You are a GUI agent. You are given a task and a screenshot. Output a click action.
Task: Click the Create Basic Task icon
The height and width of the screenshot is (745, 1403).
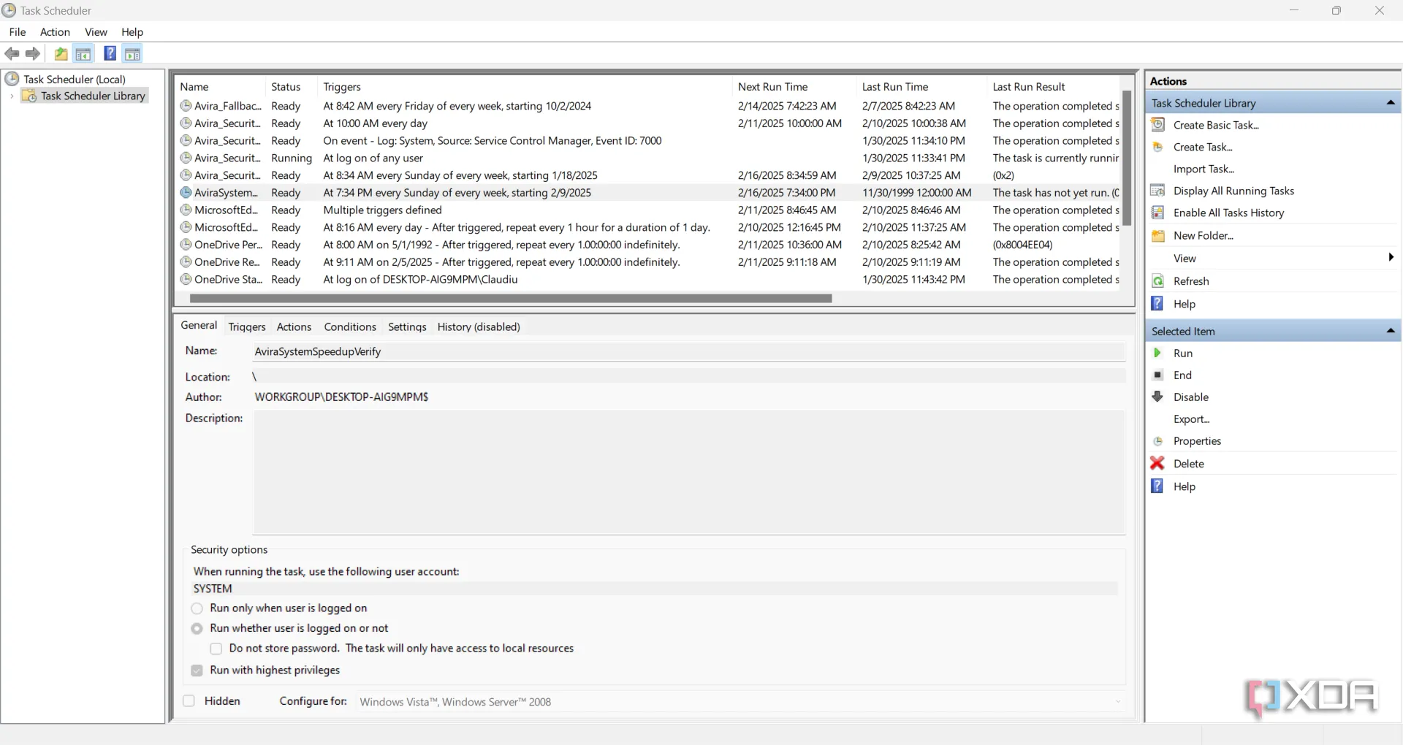[x=1157, y=125]
